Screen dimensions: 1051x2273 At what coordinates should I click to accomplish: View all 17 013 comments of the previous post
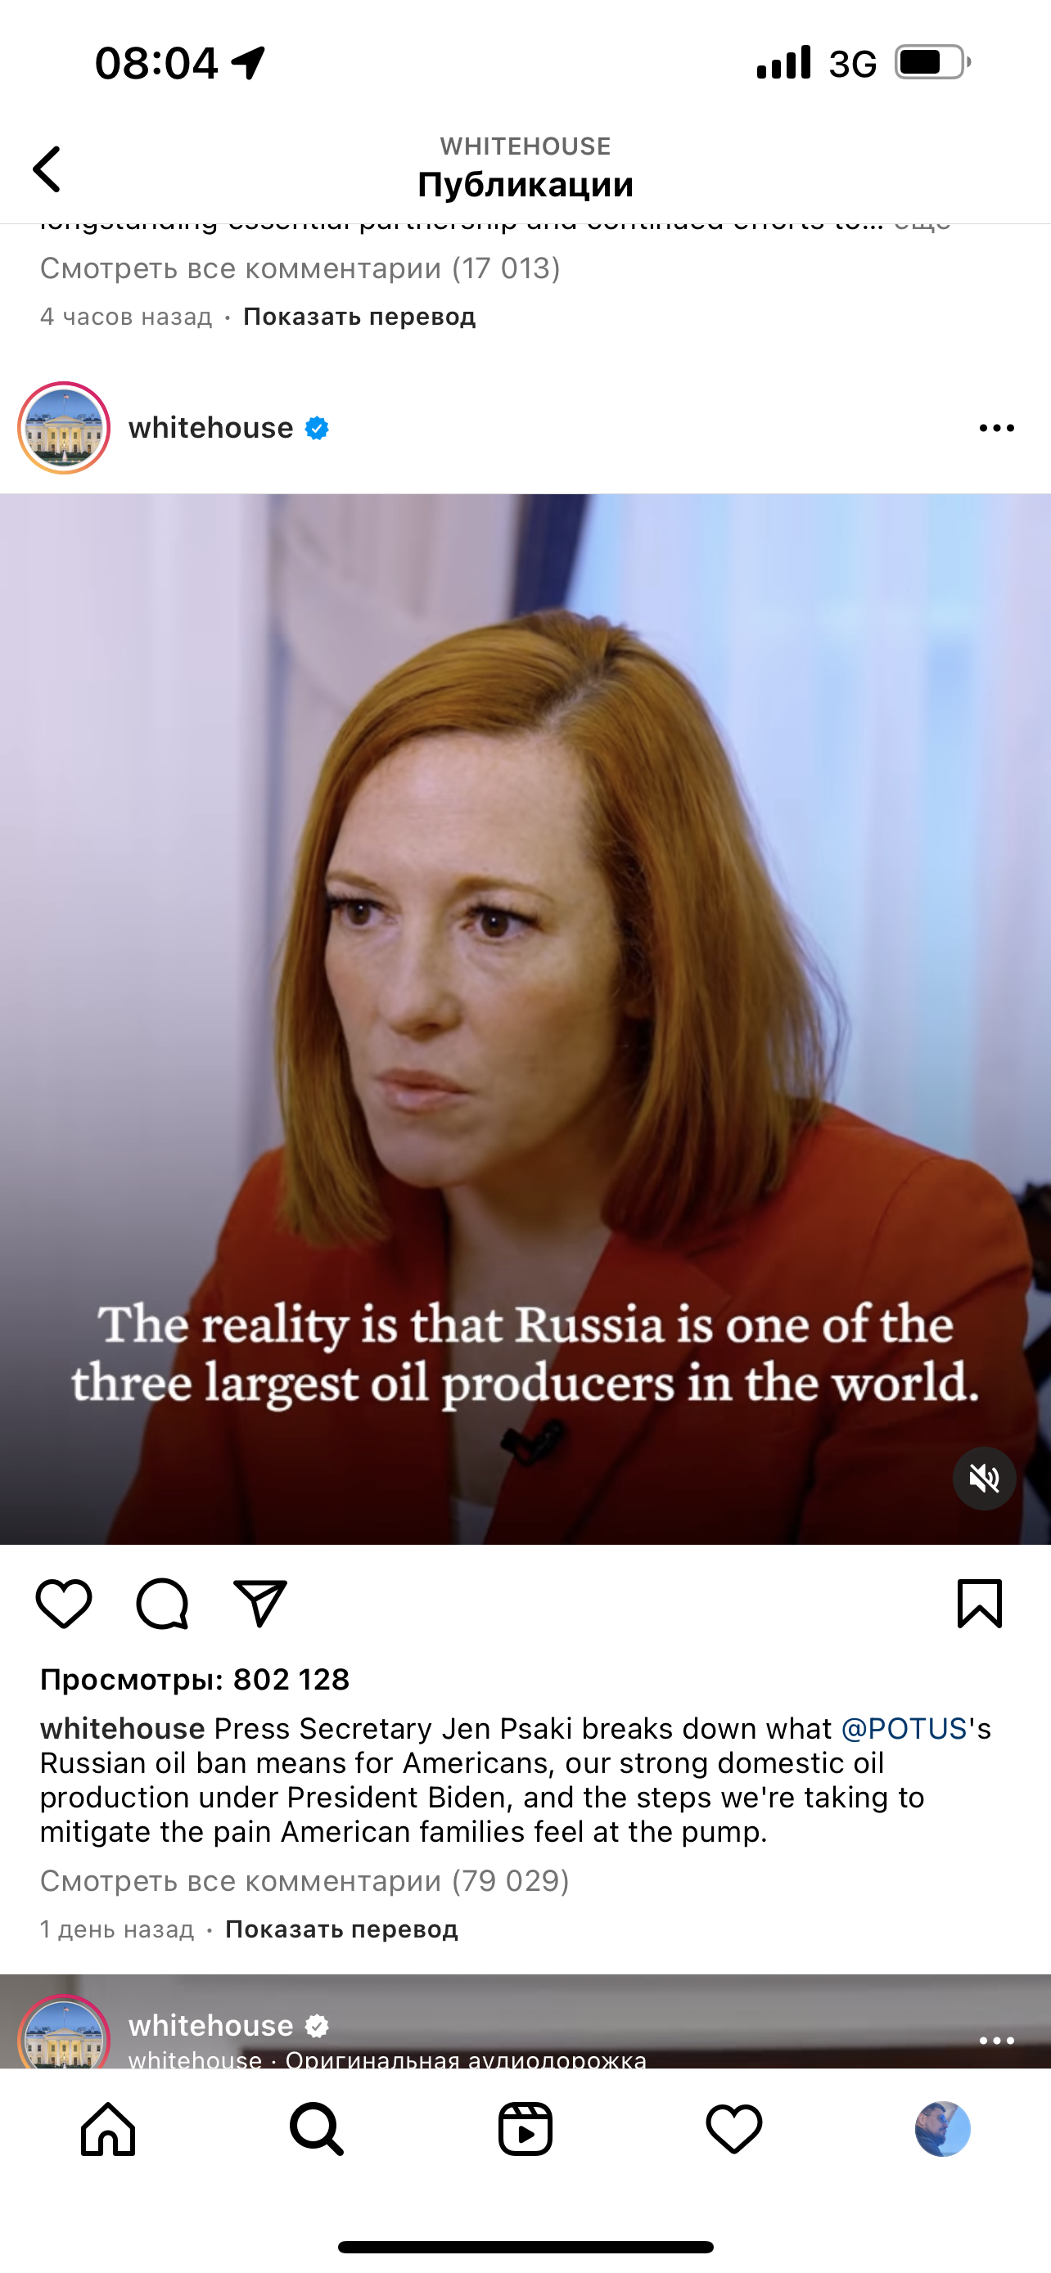(300, 268)
